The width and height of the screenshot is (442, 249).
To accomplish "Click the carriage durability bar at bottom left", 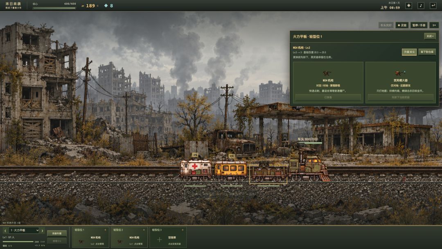I will pos(18,242).
